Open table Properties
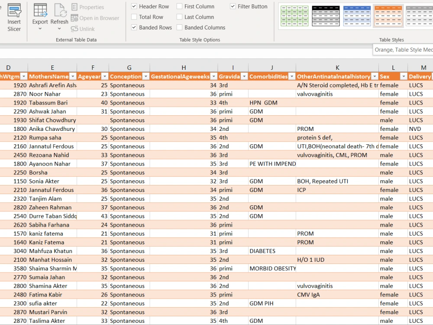This screenshot has height=325, width=433. coord(88,7)
